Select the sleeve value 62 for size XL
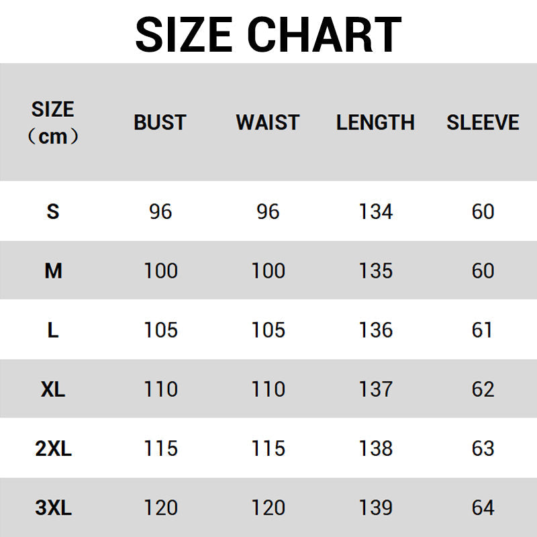 pos(483,389)
